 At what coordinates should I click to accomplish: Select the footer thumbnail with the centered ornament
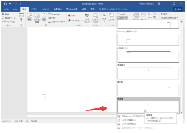pos(148,73)
